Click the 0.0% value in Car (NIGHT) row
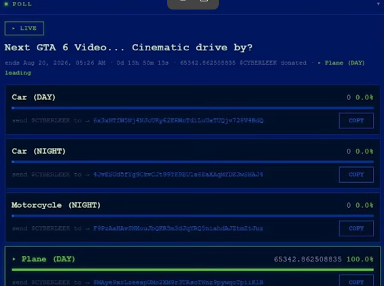This screenshot has width=384, height=286. (364, 151)
